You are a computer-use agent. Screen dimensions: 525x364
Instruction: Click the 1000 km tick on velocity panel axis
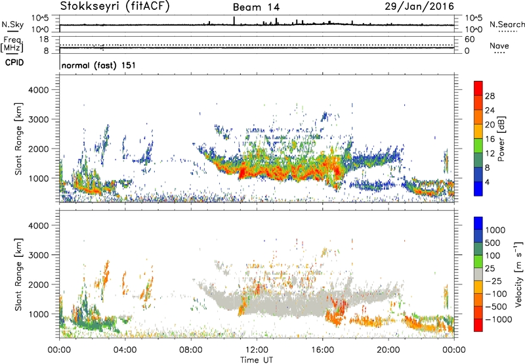click(39, 314)
